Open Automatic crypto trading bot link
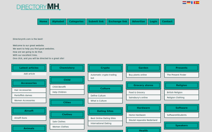Image resolution: width=212 pixels, height=132 pixels. point(105,76)
